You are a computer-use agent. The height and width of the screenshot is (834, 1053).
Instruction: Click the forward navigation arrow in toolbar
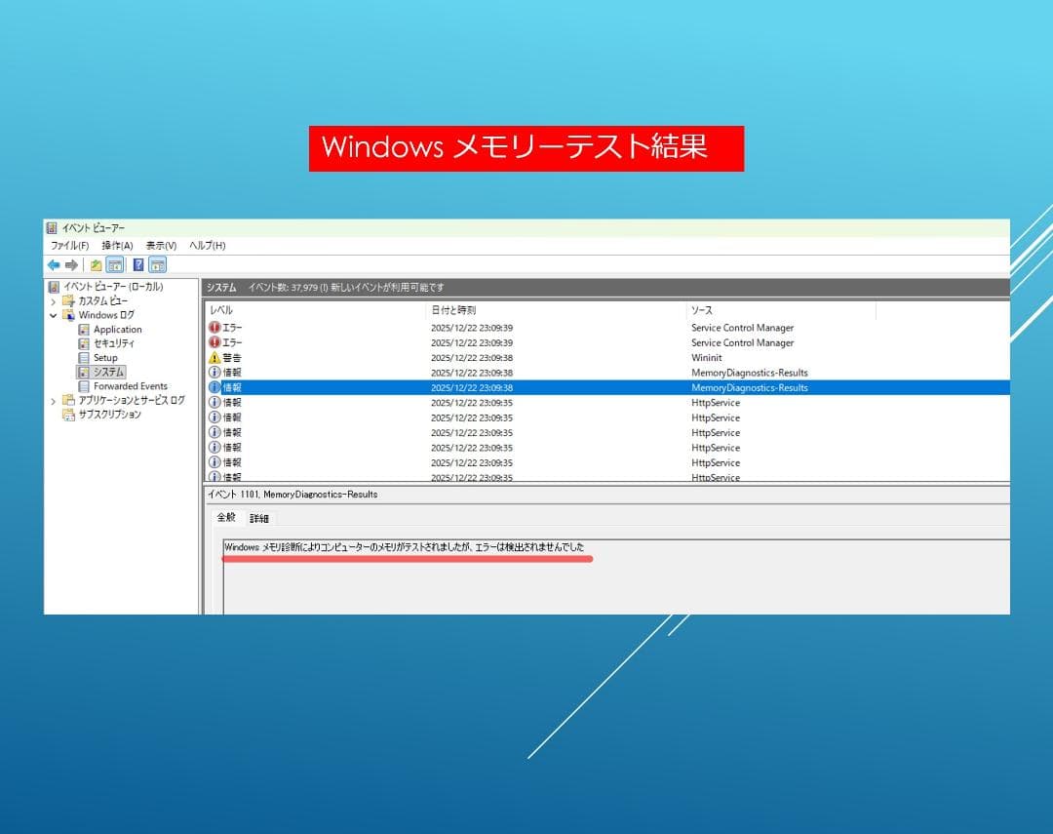(x=73, y=264)
